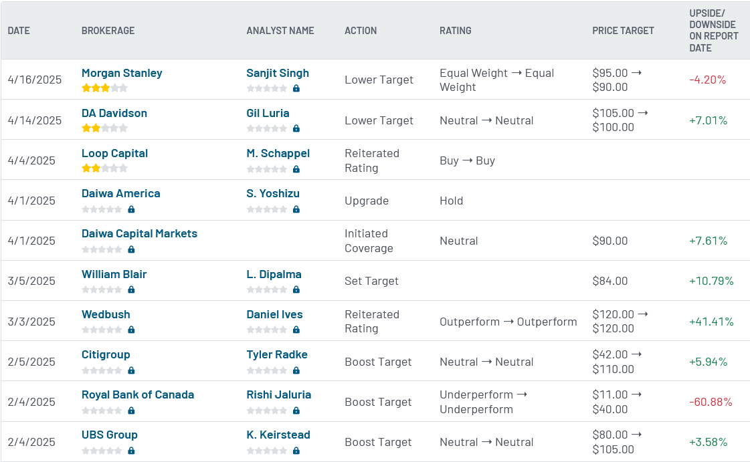Click the BROKERAGE column header
750x462 pixels.
coord(108,31)
